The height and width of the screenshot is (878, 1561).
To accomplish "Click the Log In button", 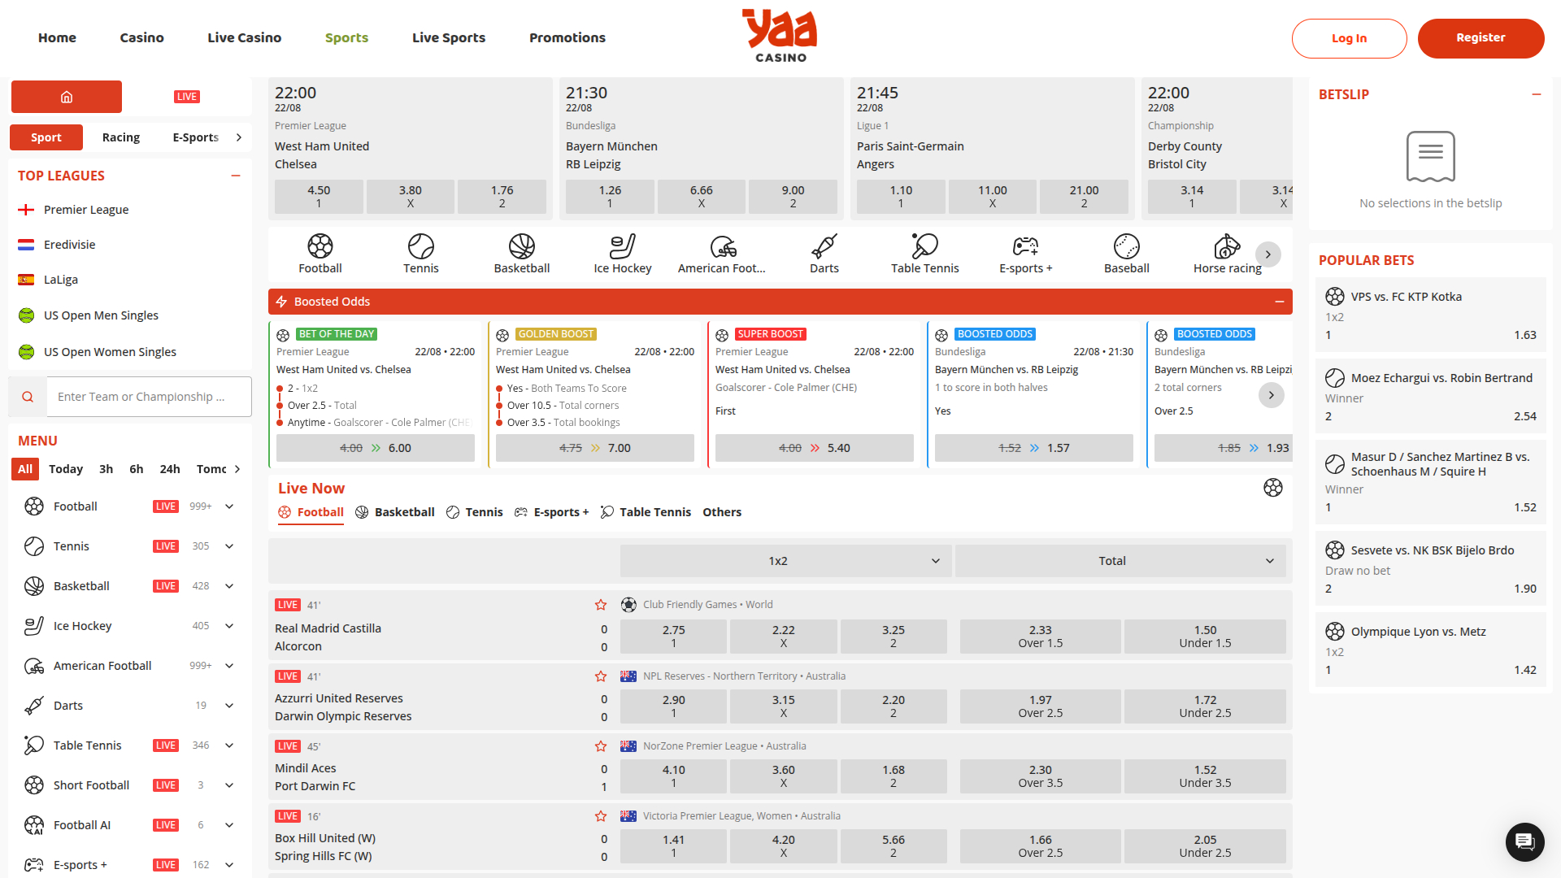I will pyautogui.click(x=1349, y=37).
